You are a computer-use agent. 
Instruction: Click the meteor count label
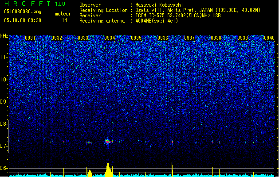(x=63, y=14)
